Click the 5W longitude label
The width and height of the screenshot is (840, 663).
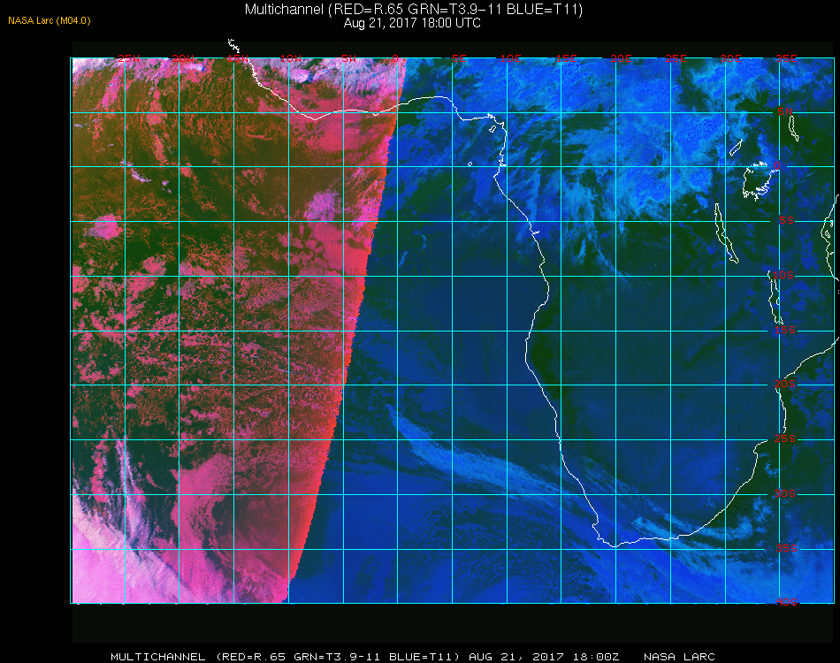click(x=348, y=58)
